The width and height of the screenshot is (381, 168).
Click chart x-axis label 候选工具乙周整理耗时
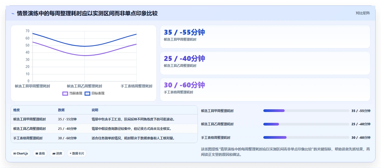pyautogui.click(x=84, y=86)
